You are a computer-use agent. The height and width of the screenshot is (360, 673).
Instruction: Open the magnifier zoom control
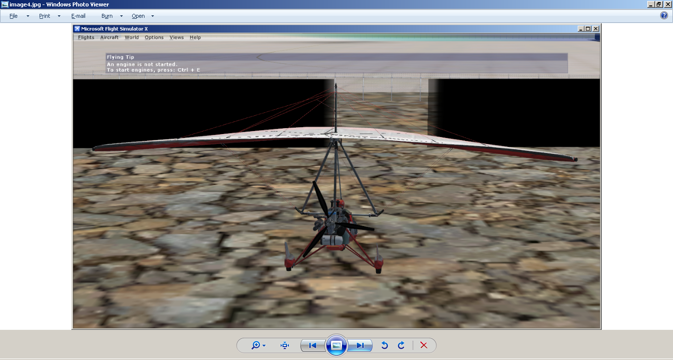[x=258, y=345]
